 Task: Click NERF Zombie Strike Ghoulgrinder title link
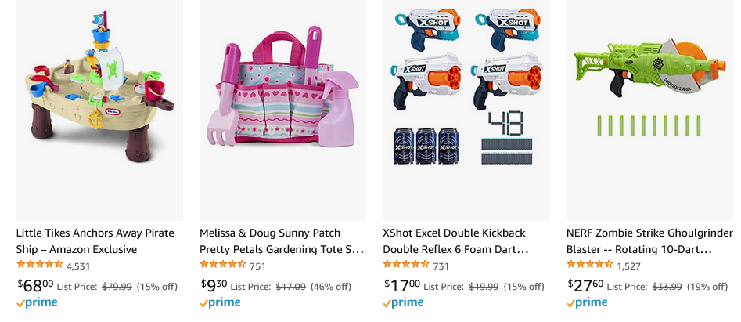[x=649, y=241]
